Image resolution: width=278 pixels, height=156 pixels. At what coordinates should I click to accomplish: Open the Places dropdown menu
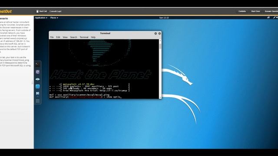click(54, 18)
